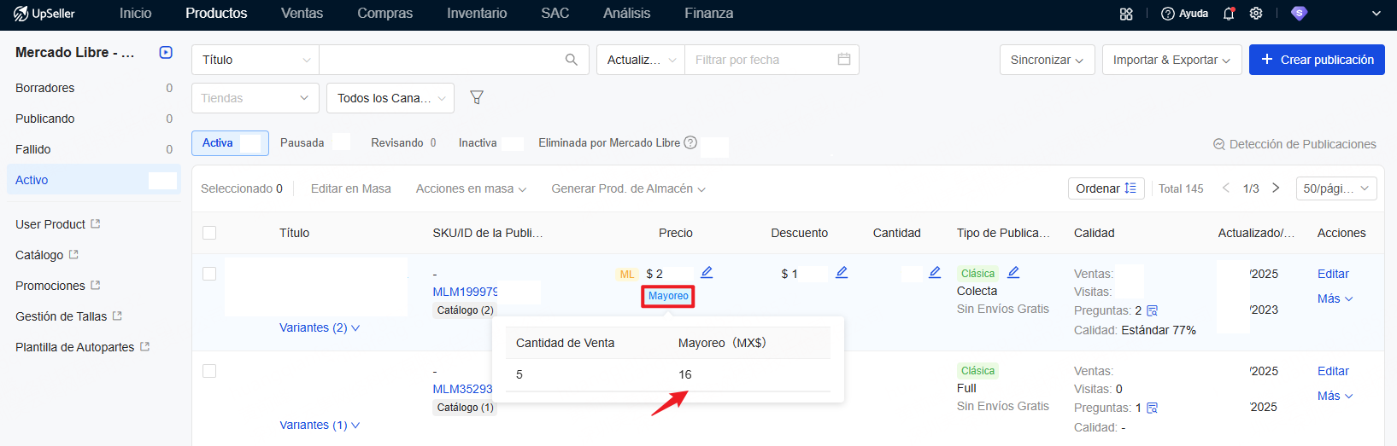The width and height of the screenshot is (1397, 446).
Task: Click the Mayoreo tag
Action: pos(668,296)
